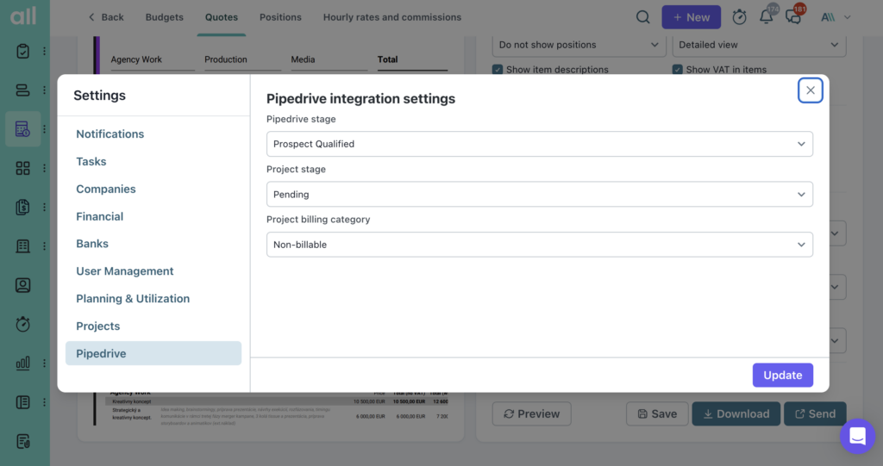
Task: Open the more menu beside the reports icon
Action: 44,363
